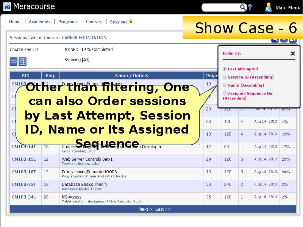303x227 pixels.
Task: Go to the Home tab
Action: point(15,22)
